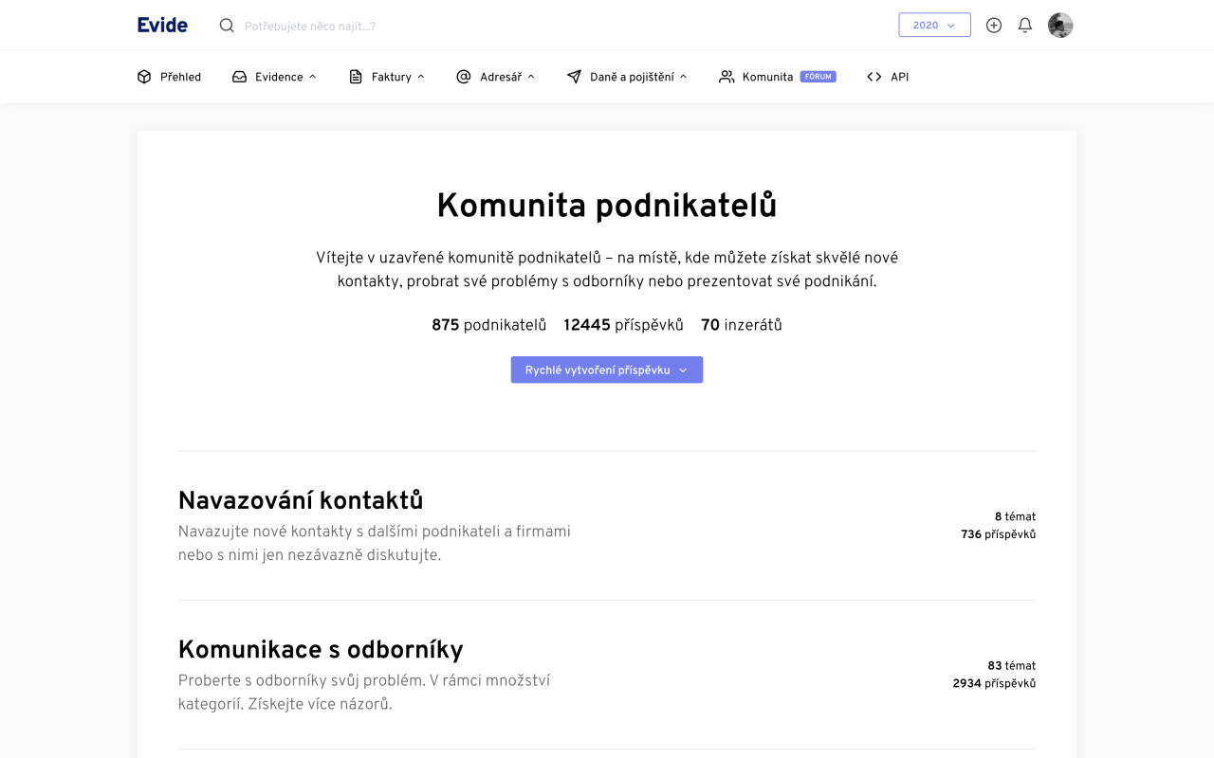Viewport: 1214px width, 758px height.
Task: Open the Přehled menu item
Action: pyautogui.click(x=179, y=77)
